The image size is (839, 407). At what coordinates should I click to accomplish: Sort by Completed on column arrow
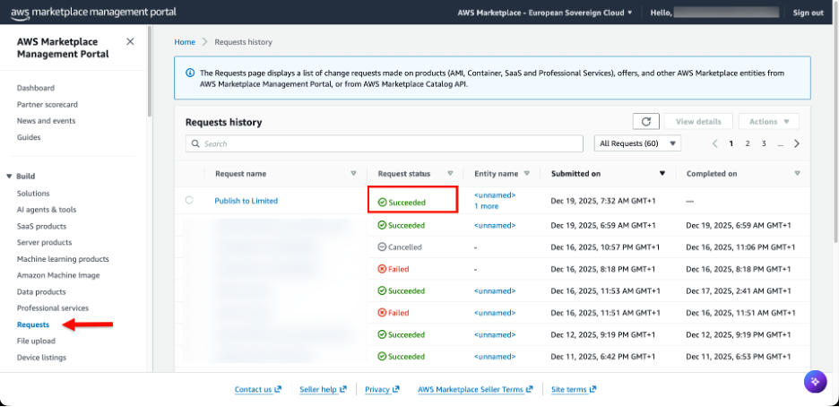point(797,173)
